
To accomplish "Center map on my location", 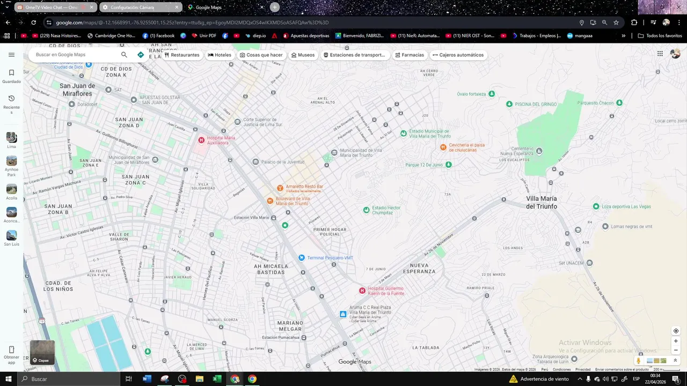I will [x=676, y=331].
